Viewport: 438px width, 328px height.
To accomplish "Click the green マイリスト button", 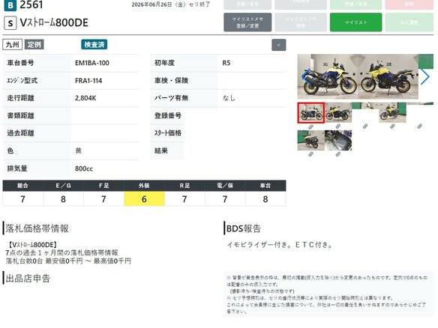I will pyautogui.click(x=355, y=22).
